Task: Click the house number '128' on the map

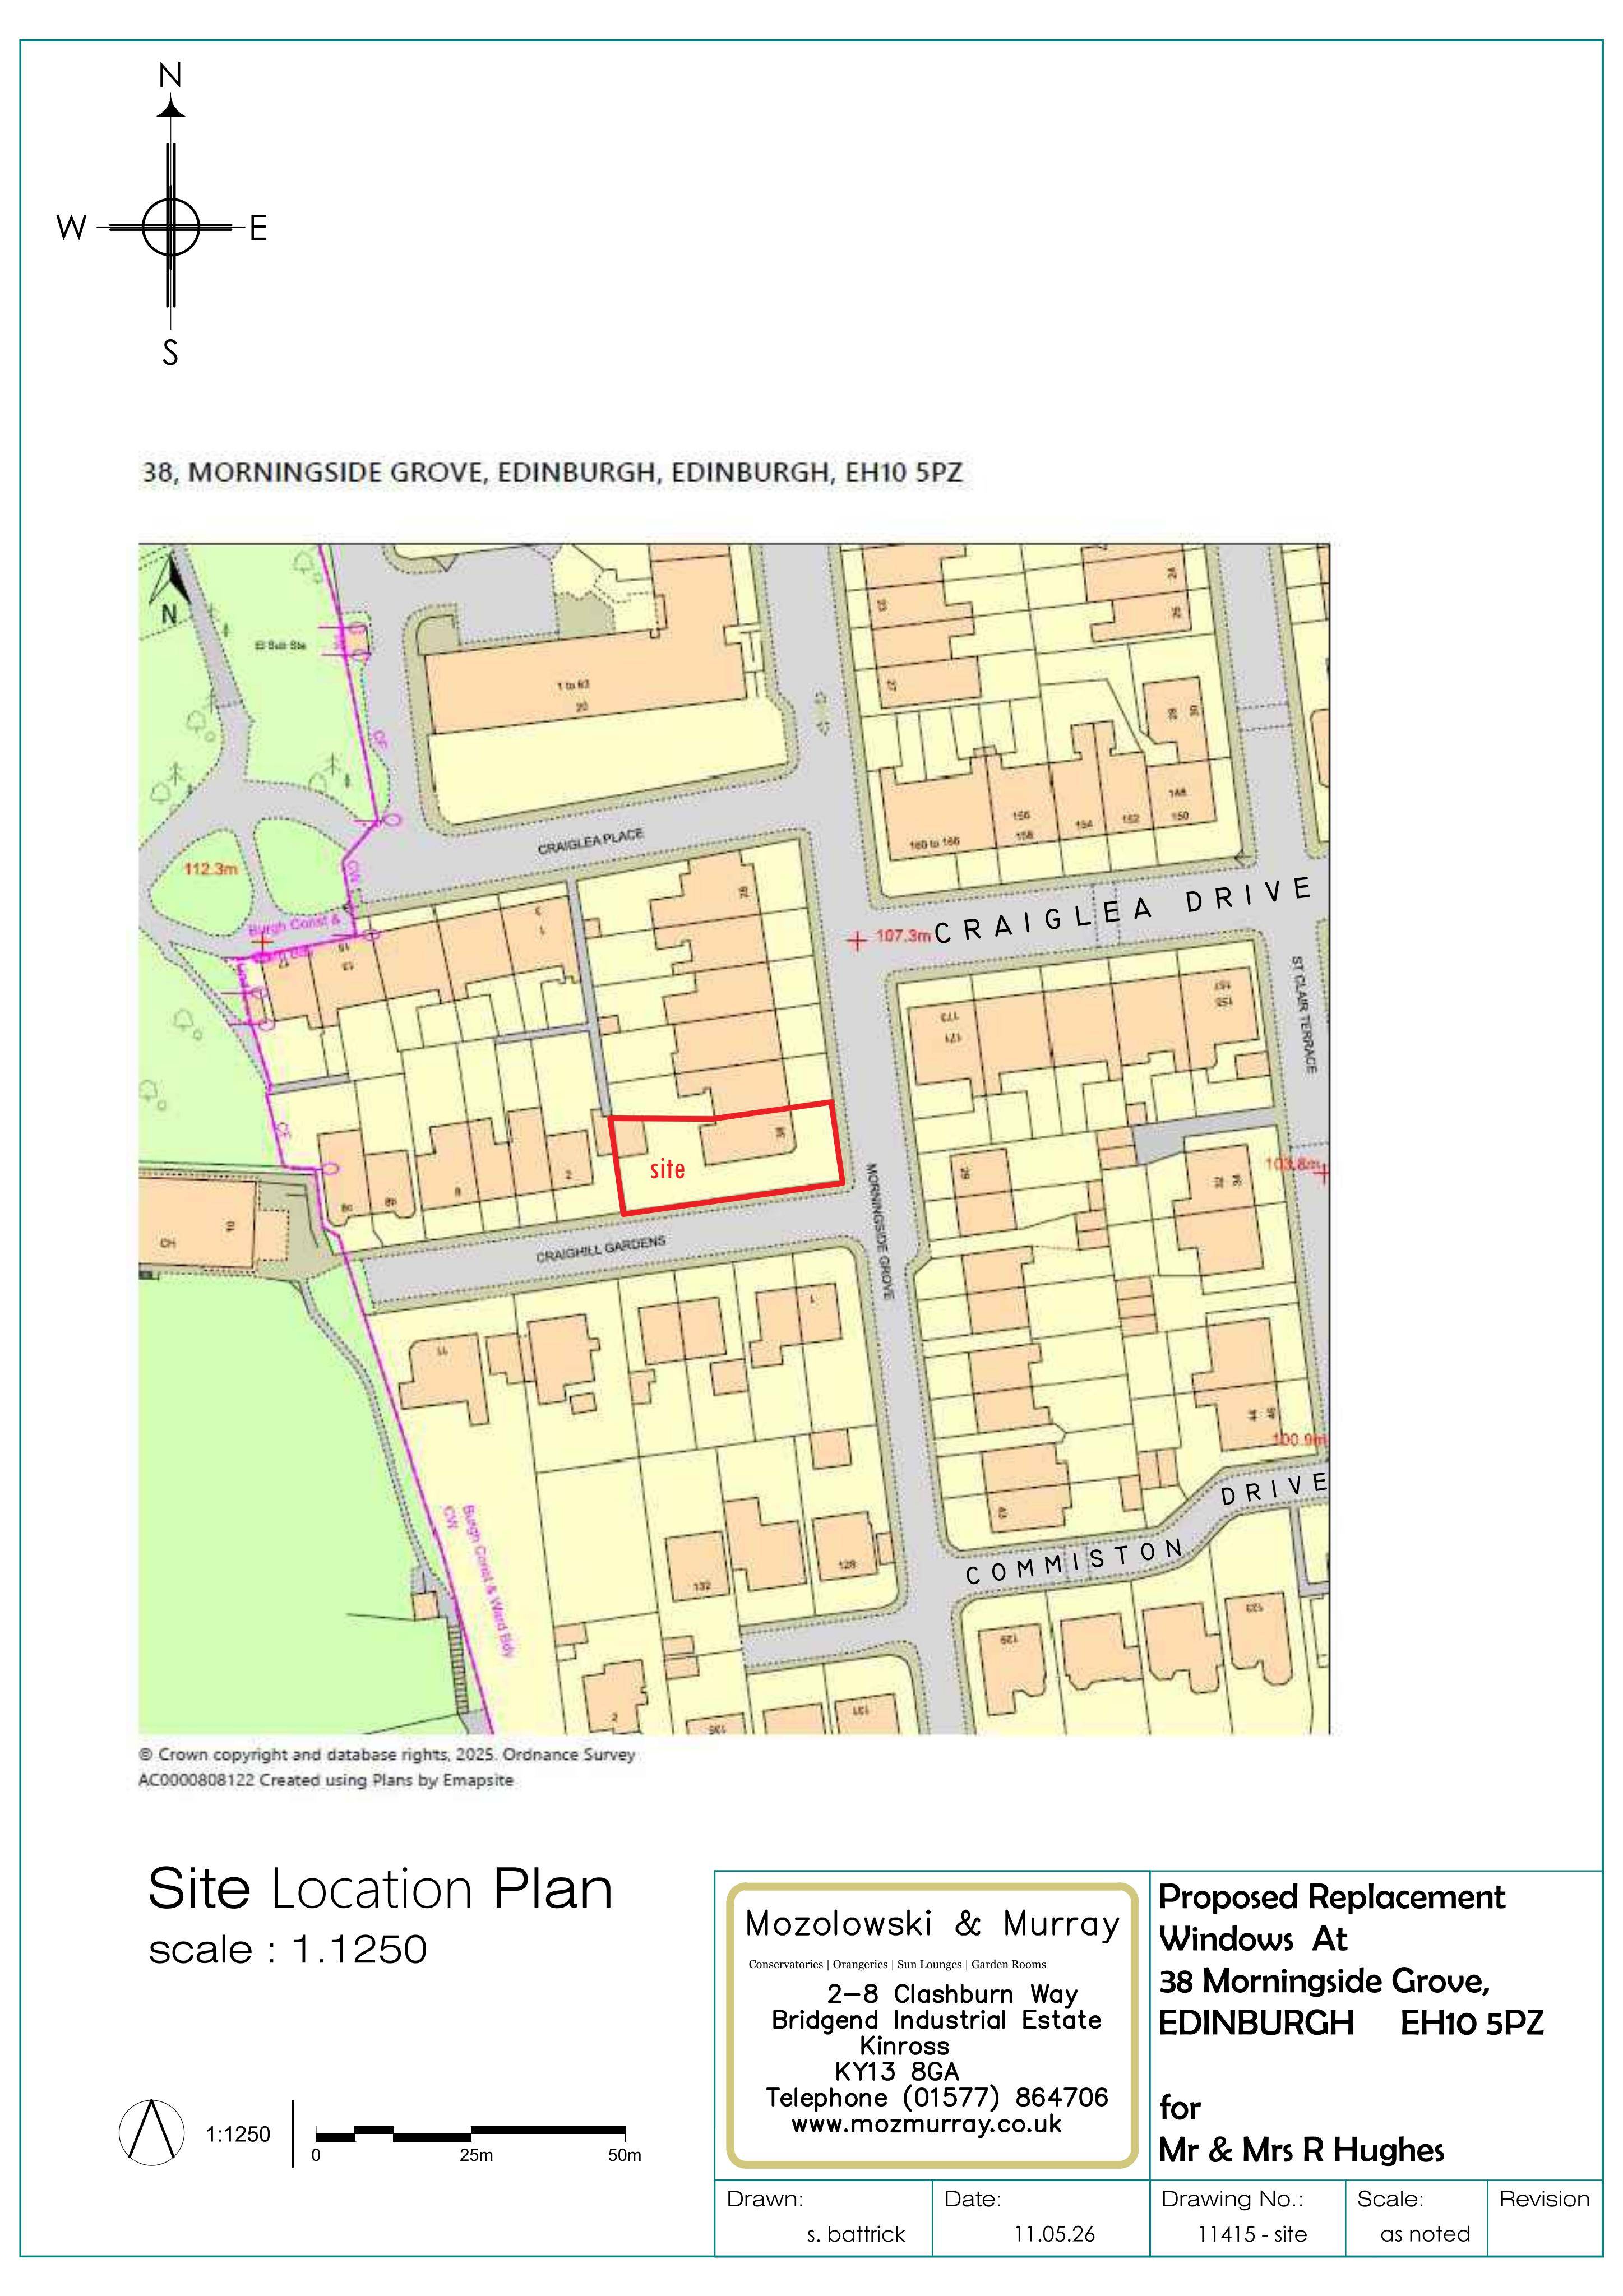Action: [x=847, y=1563]
